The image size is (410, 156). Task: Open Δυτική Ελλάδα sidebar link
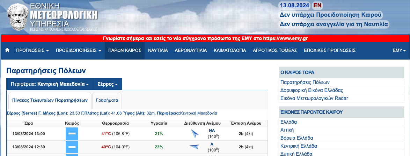pyautogui.click(x=296, y=154)
